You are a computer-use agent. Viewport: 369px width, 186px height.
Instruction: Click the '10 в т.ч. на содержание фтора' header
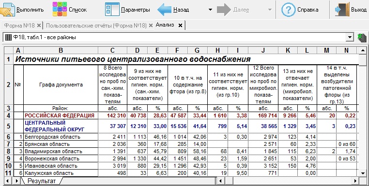coord(187,85)
